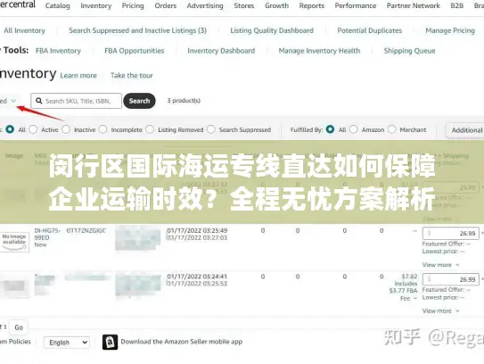The width and height of the screenshot is (484, 364).
Task: Select the Listing Removed radio button
Action: [x=150, y=129]
